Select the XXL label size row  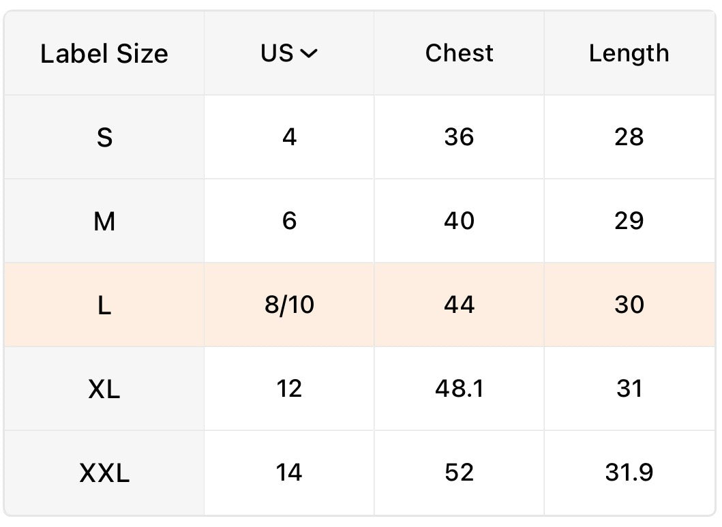359,472
